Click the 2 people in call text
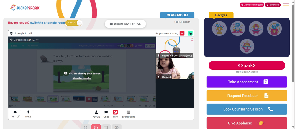 tap(23, 33)
